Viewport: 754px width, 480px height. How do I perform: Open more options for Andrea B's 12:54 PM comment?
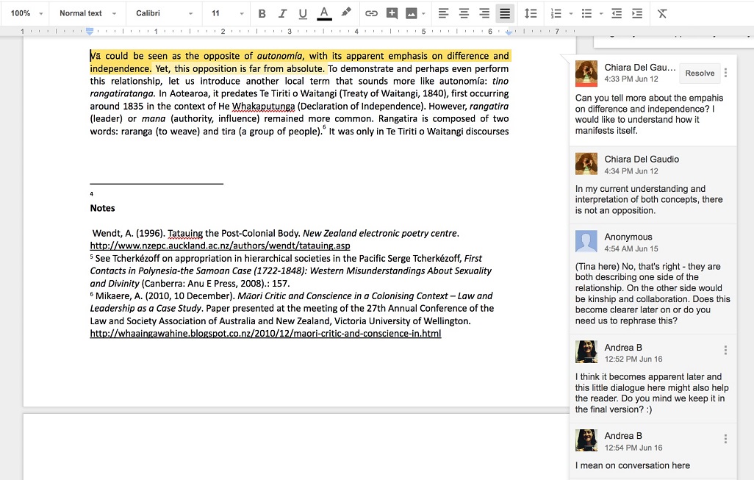[x=725, y=439]
